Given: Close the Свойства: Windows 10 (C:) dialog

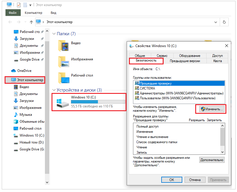Looking at the screenshot, I should pyautogui.click(x=226, y=46).
